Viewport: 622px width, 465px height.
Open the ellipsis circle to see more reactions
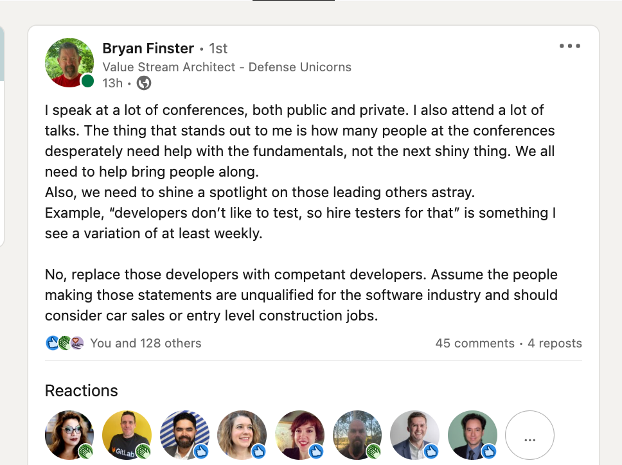pyautogui.click(x=529, y=435)
